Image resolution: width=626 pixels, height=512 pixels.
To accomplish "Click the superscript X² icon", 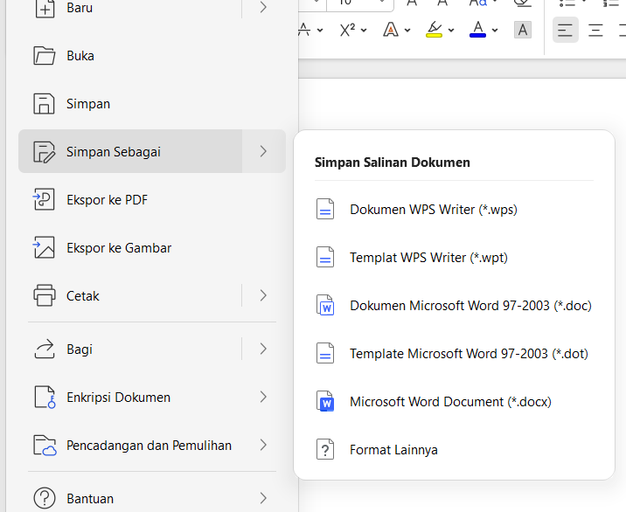I will click(347, 30).
